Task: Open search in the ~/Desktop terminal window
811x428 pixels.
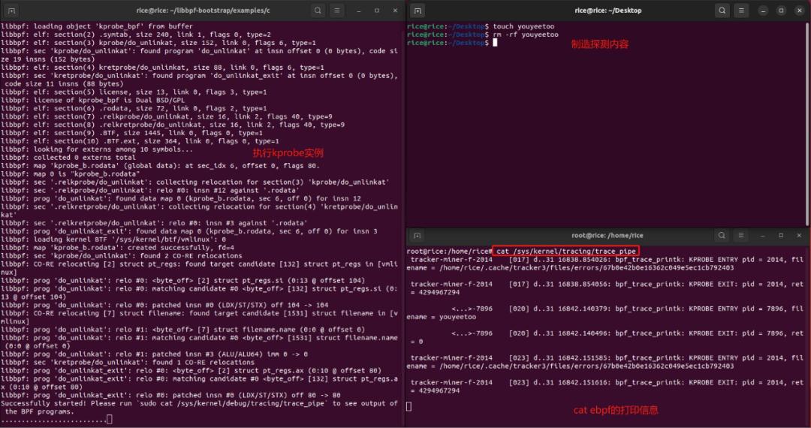Action: pos(722,11)
